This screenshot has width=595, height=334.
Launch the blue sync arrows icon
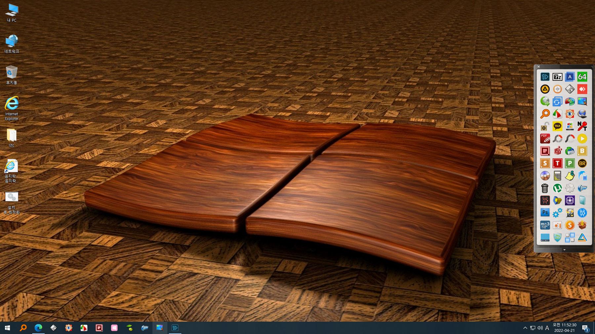[x=557, y=102]
